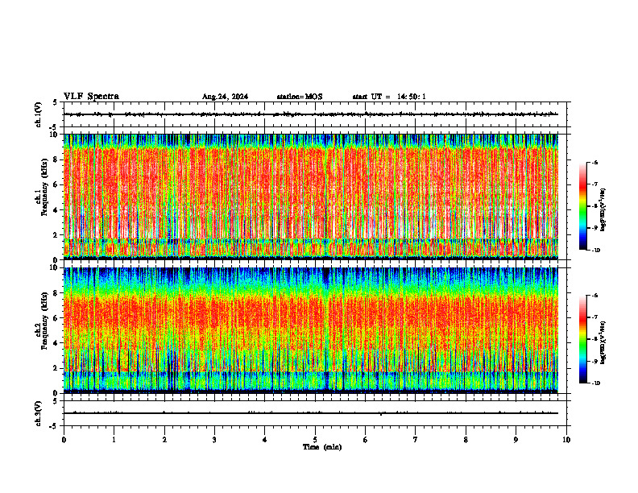
Task: Click the lower colorbar log(PSD) unit label
Action: [x=603, y=342]
